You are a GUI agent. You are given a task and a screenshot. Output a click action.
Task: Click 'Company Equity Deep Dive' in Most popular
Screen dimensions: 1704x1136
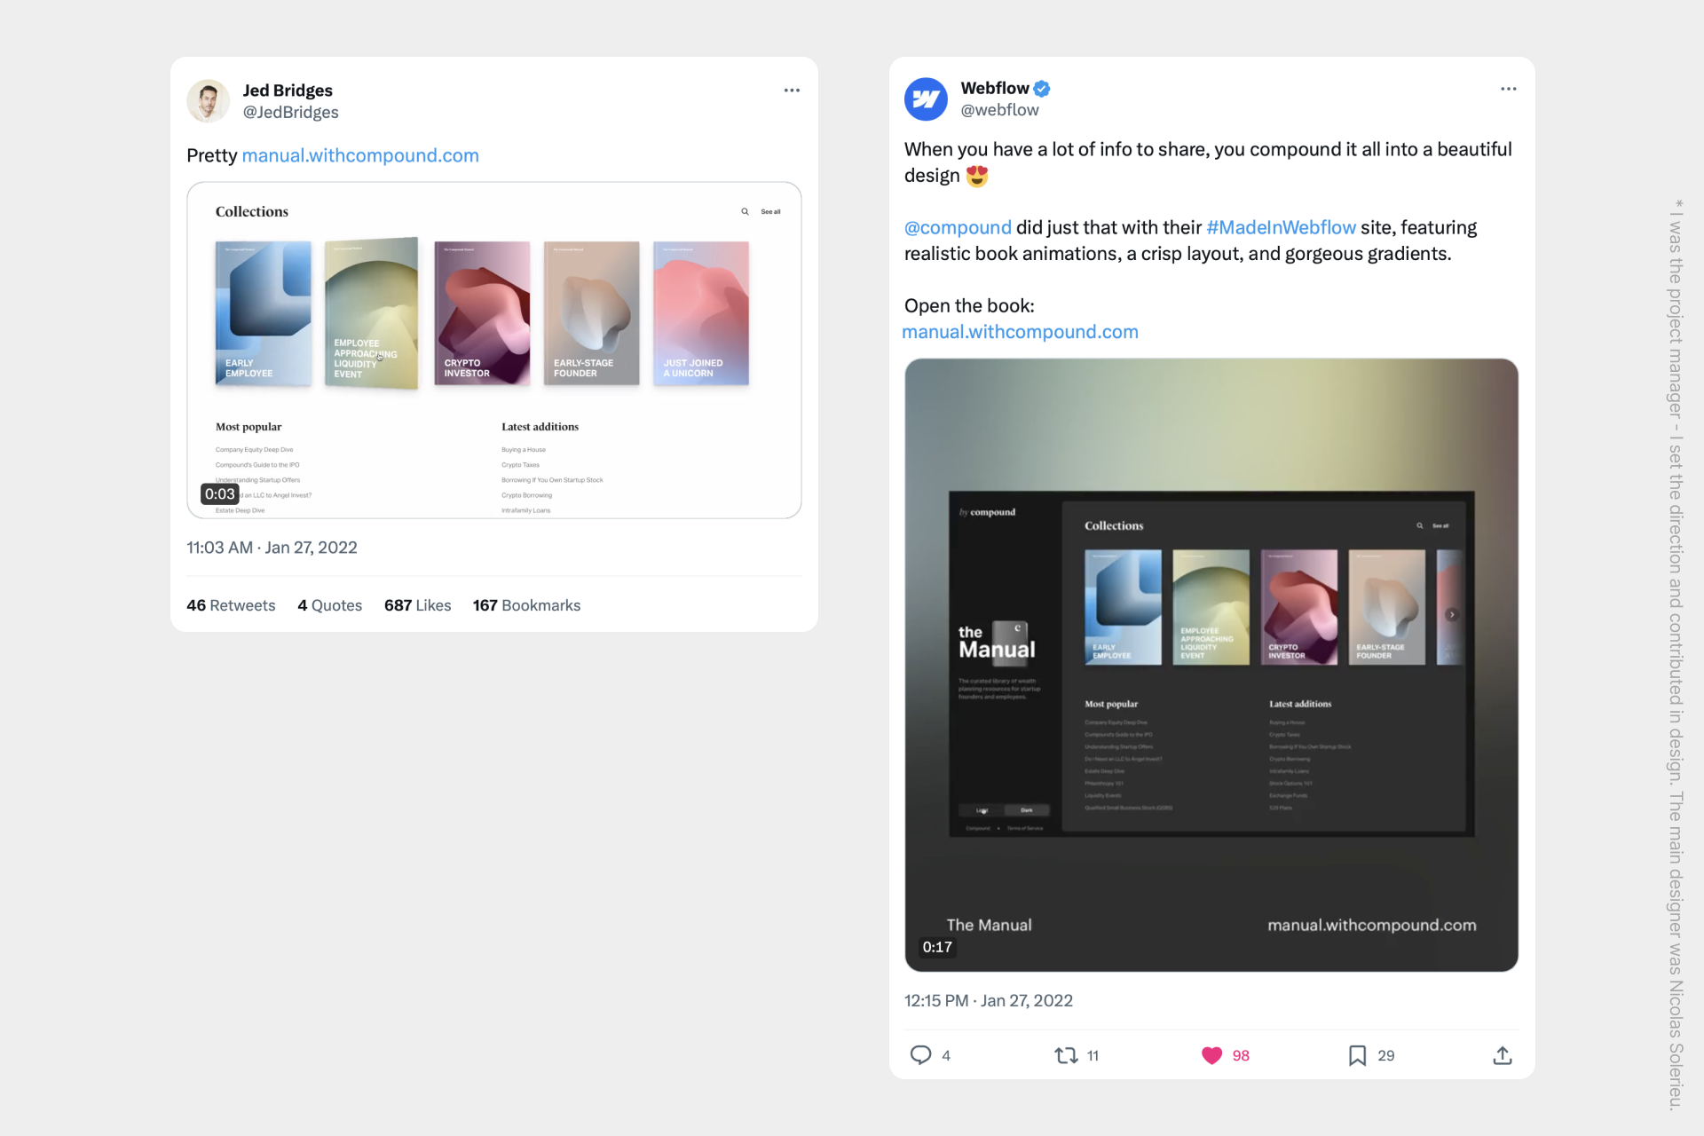coord(254,450)
